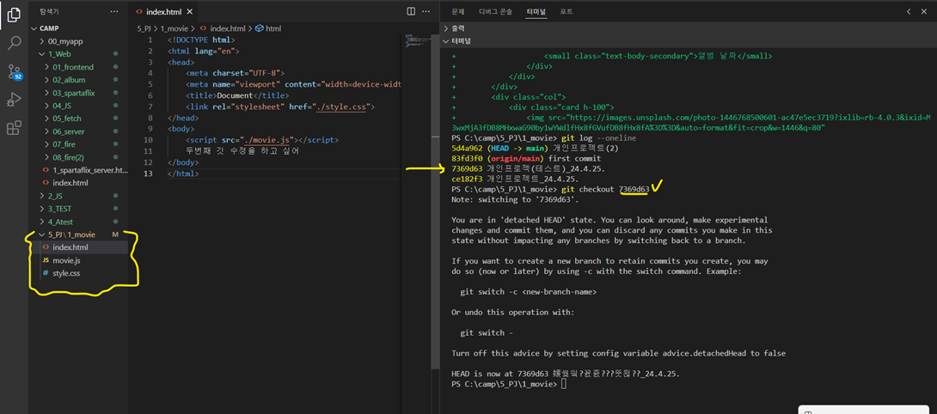Click the <title>Document</title> line in editor

coord(237,95)
